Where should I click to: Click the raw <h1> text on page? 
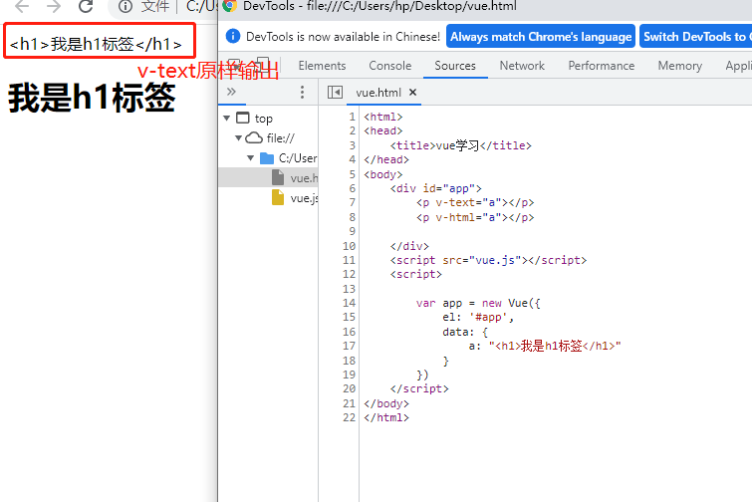tap(96, 44)
